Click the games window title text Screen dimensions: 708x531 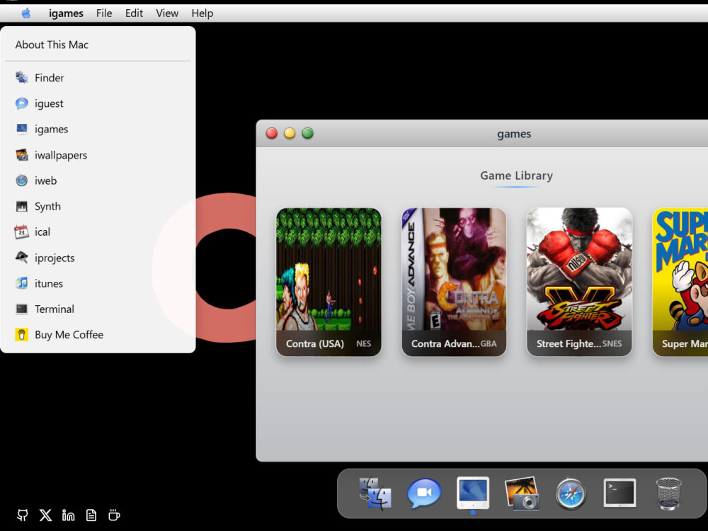tap(514, 134)
